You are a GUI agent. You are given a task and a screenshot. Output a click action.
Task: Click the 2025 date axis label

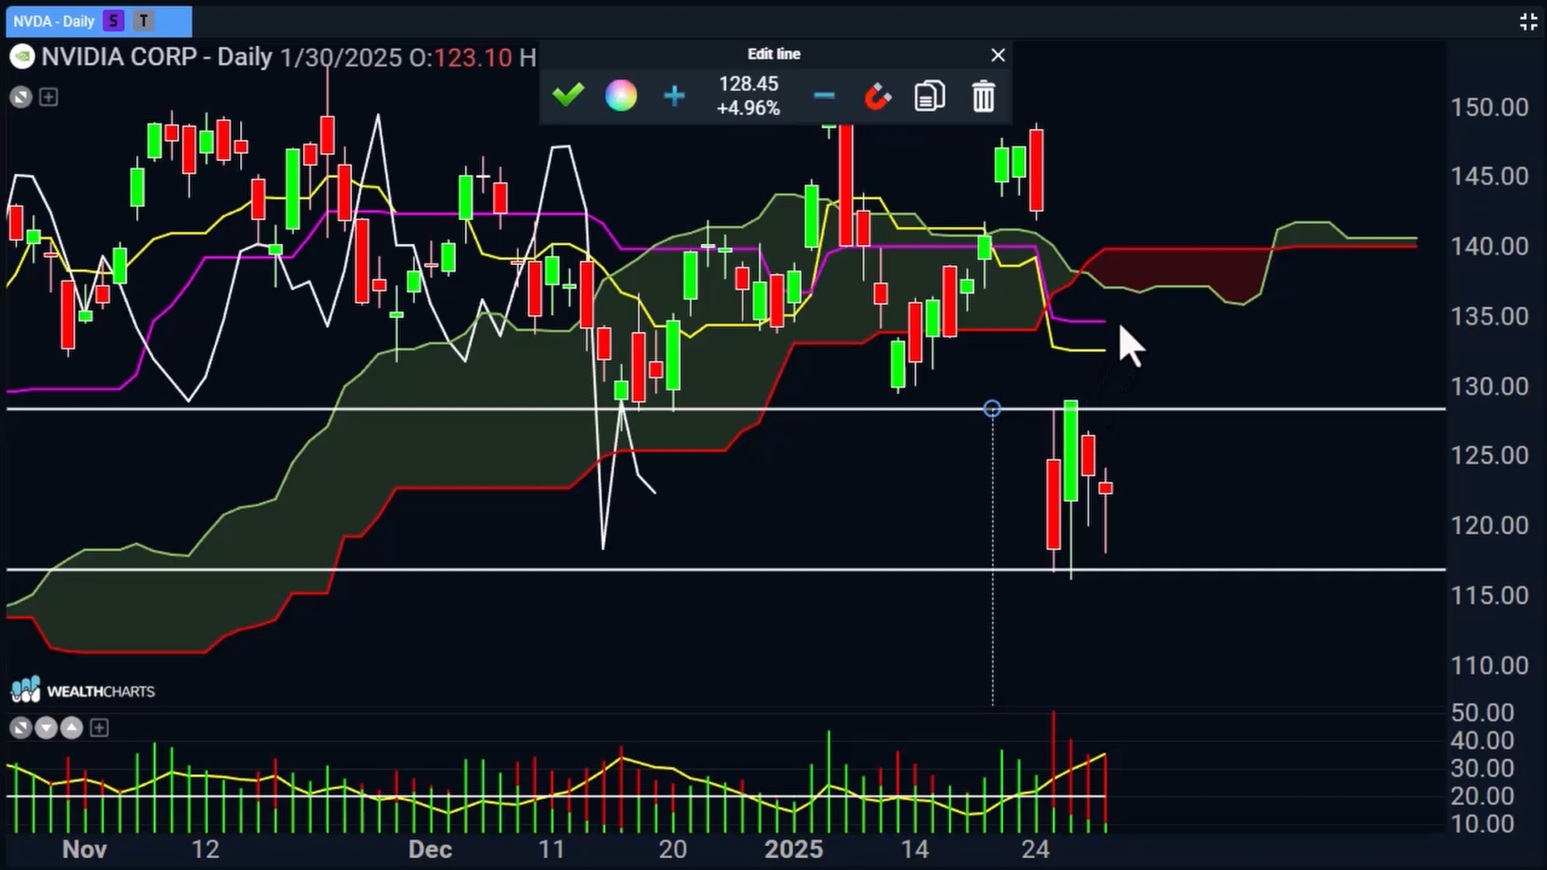pyautogui.click(x=794, y=850)
